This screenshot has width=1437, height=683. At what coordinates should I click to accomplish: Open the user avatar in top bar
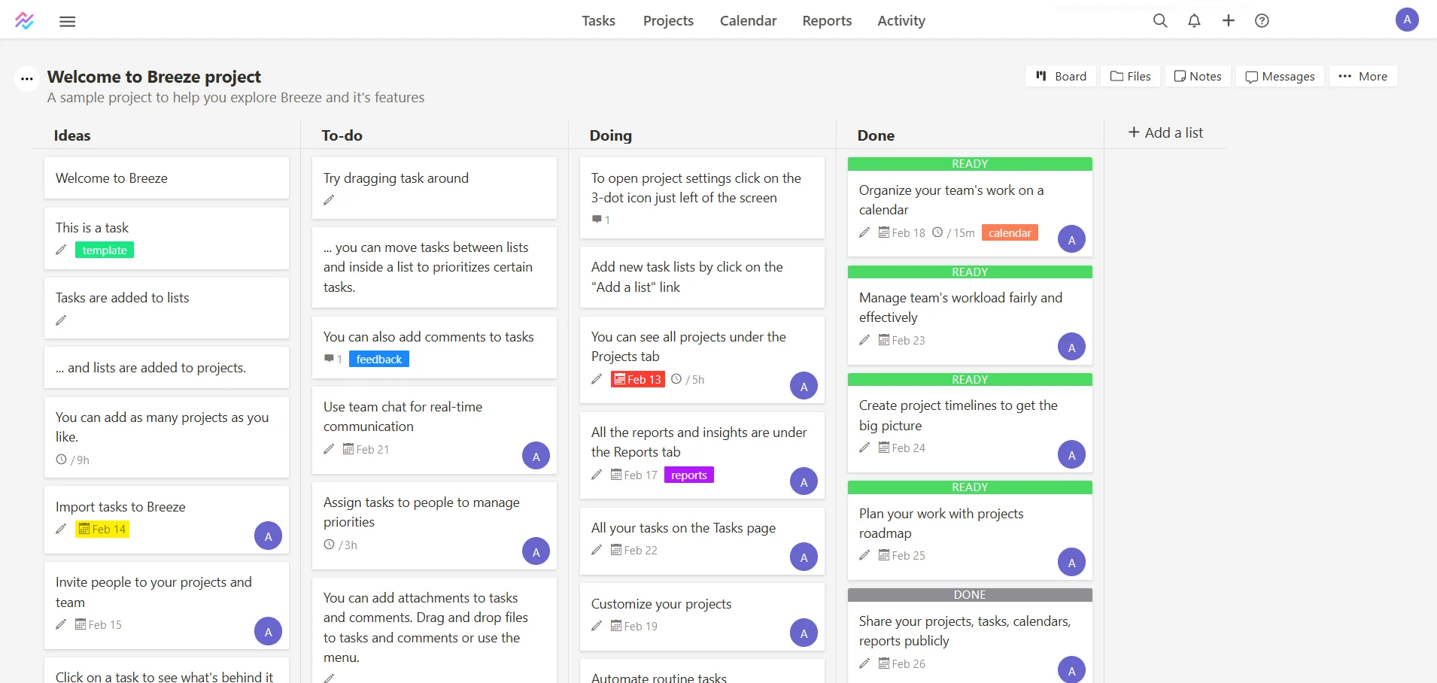click(1406, 20)
